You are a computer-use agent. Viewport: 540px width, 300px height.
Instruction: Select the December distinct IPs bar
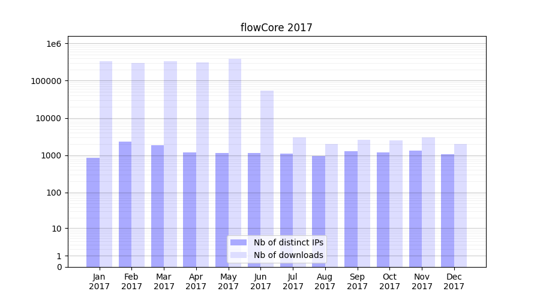(448, 211)
